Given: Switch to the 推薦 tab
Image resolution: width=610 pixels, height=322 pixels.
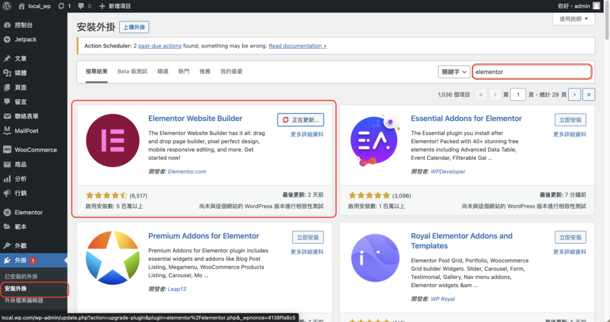Looking at the screenshot, I should tap(205, 71).
